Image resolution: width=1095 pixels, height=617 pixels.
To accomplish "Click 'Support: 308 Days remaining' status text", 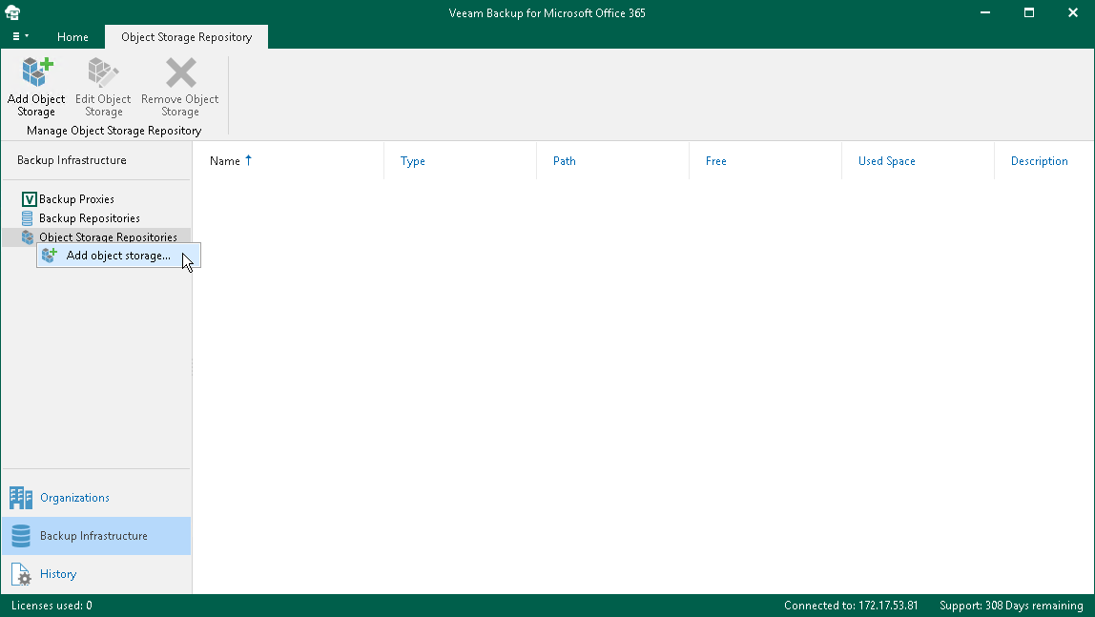I will click(x=1011, y=606).
